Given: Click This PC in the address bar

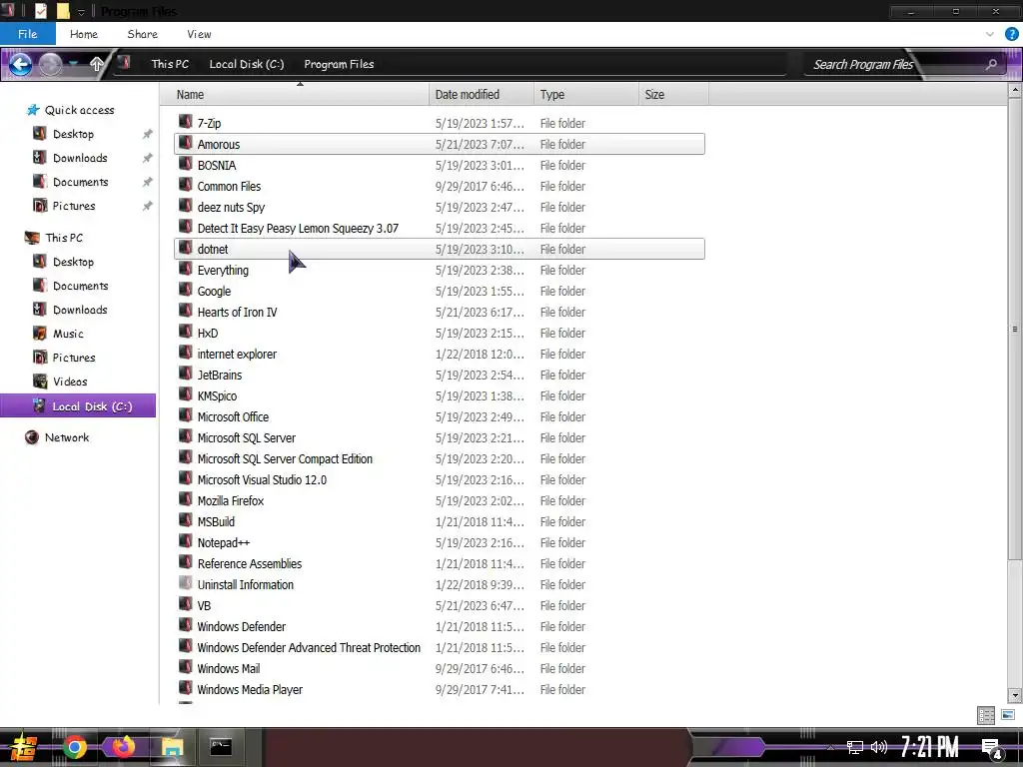Looking at the screenshot, I should [170, 64].
